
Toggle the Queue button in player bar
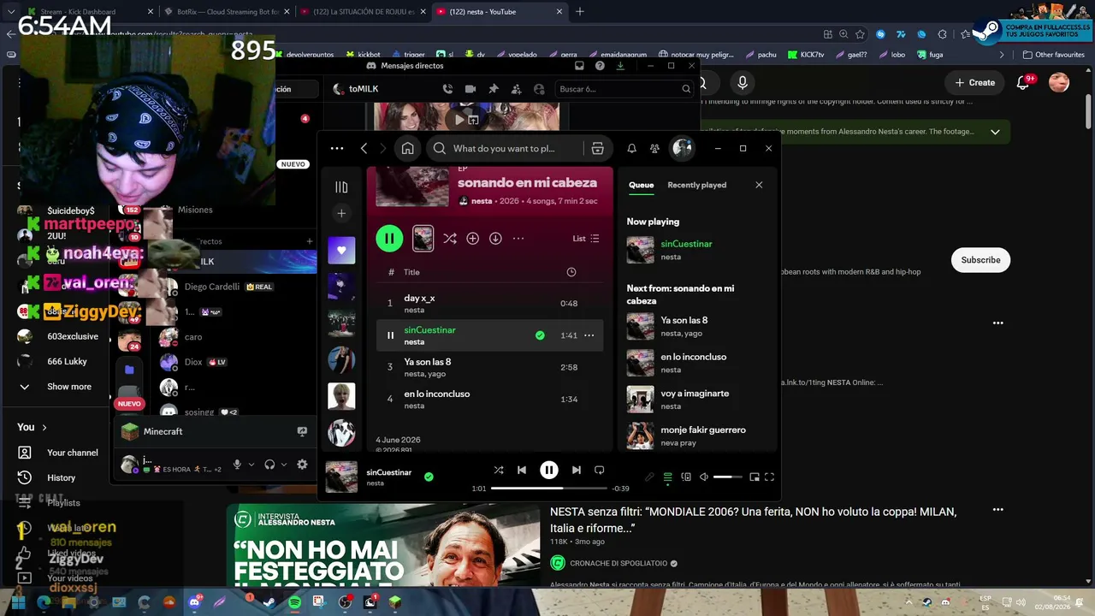(x=668, y=477)
